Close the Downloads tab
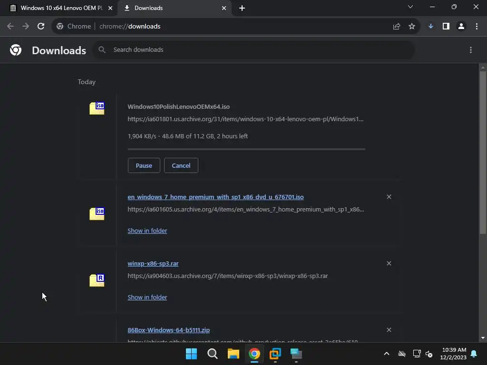Viewport: 487px width, 365px height. (224, 8)
